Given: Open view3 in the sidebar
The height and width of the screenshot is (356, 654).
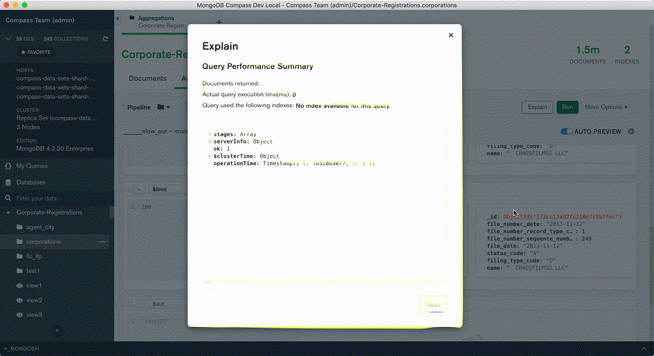Looking at the screenshot, I should click(x=34, y=315).
